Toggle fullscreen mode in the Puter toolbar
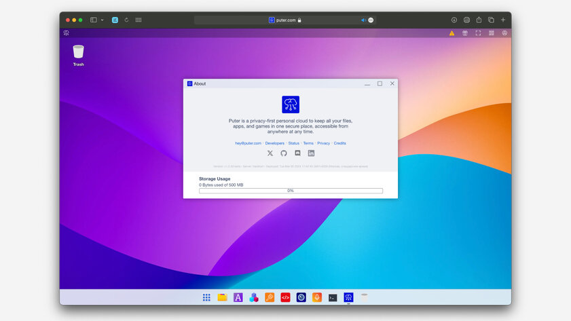 click(478, 33)
